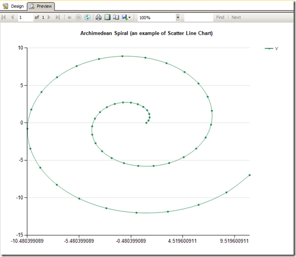Go to first page of report
Viewport: 296px width, 257px height.
pos(4,18)
